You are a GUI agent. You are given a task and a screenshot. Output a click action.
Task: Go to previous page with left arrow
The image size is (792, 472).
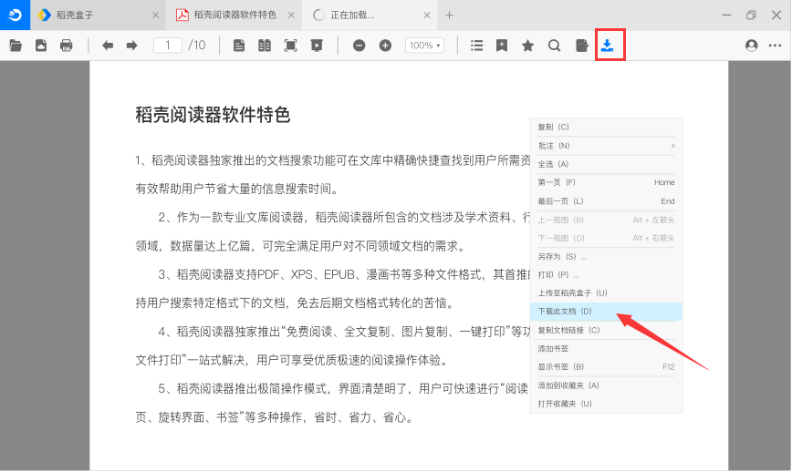[x=107, y=46]
